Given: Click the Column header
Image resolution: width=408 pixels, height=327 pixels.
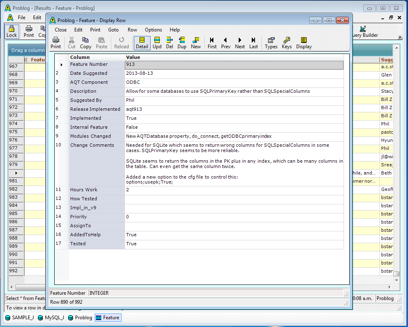Looking at the screenshot, I should pyautogui.click(x=97, y=57).
